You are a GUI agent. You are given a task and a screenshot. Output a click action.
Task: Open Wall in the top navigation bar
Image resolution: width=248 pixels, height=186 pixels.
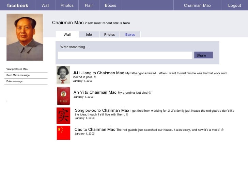pyautogui.click(x=45, y=5)
